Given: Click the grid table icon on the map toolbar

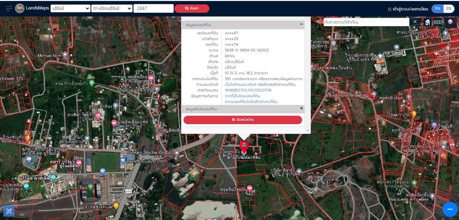Looking at the screenshot, I should 437,22.
